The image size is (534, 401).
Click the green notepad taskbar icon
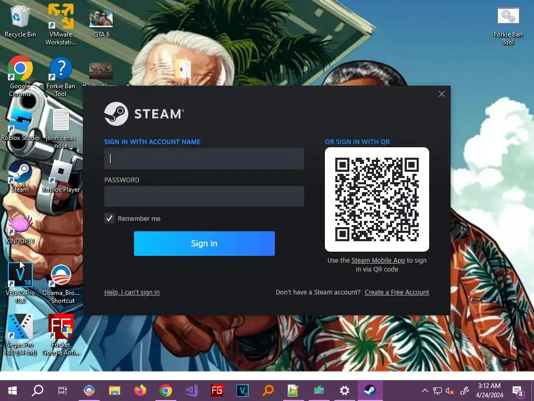click(293, 390)
